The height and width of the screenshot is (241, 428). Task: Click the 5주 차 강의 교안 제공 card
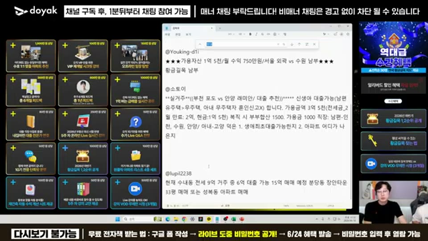[83, 193]
